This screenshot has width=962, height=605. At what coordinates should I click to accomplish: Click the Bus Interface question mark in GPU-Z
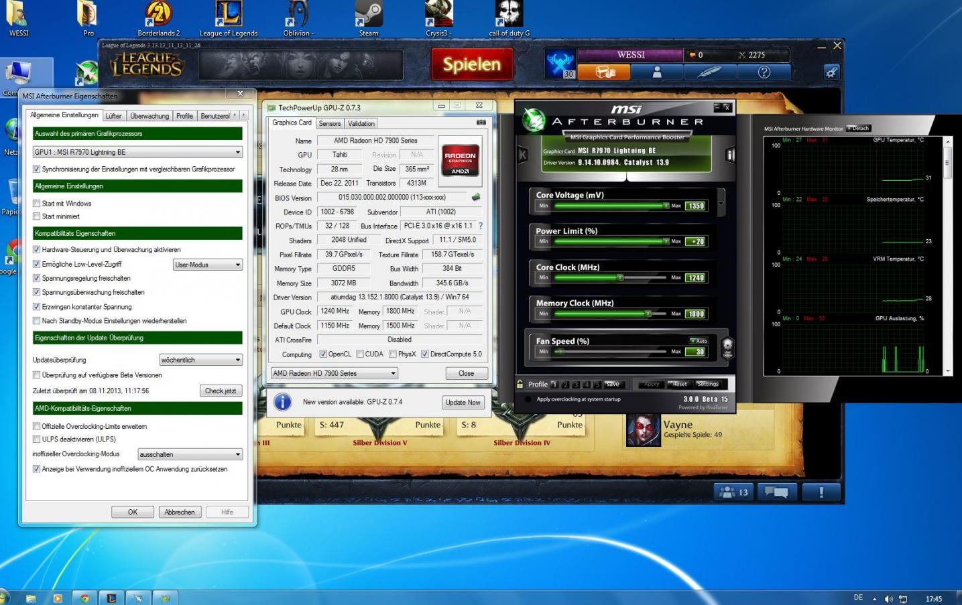(480, 226)
